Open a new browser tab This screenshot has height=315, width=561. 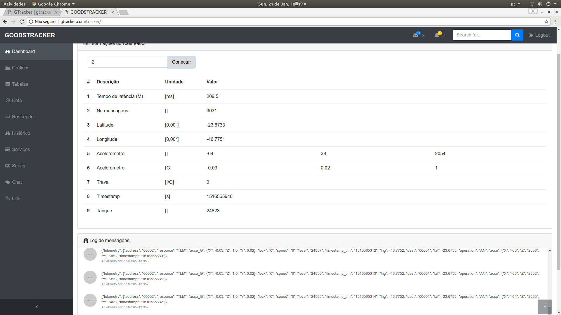124,13
